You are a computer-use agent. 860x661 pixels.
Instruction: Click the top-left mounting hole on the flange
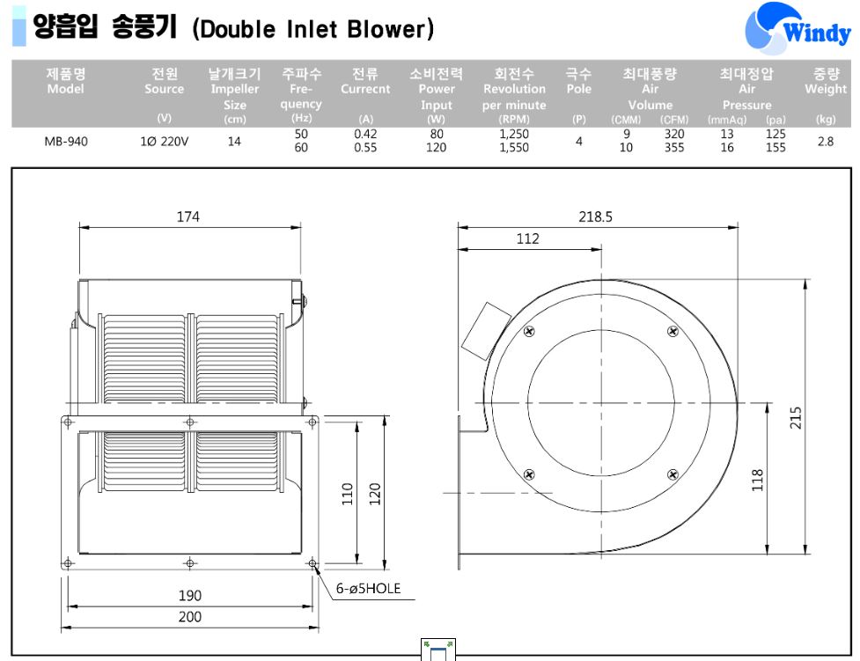(x=68, y=422)
